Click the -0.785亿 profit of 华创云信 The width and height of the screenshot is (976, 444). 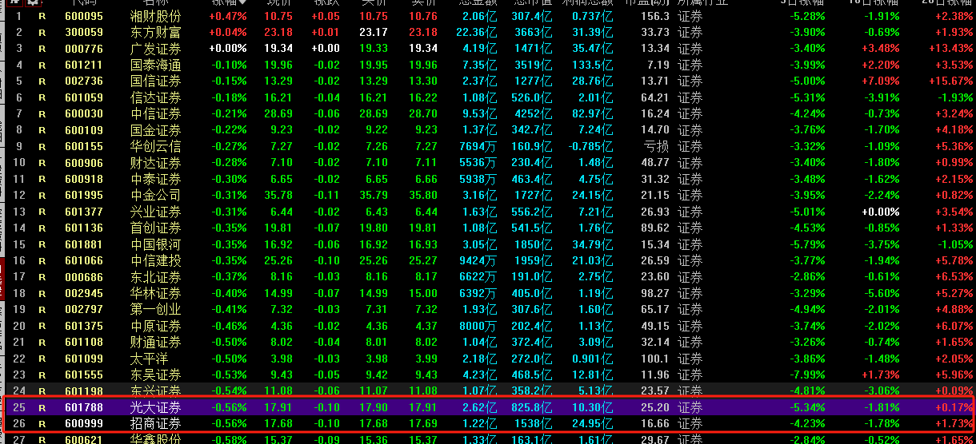[590, 146]
